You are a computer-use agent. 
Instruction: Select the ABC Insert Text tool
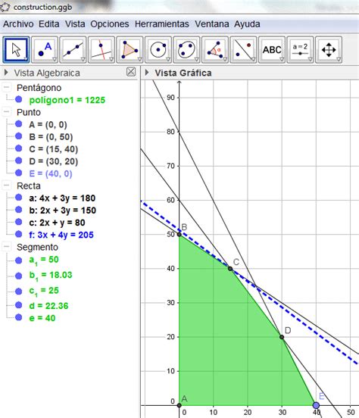click(x=272, y=50)
